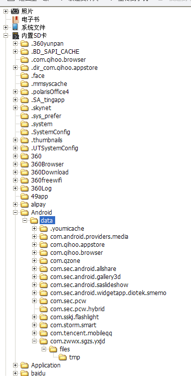Expand the .polarisOffice4 folder
191x376 pixels.
tap(16, 92)
